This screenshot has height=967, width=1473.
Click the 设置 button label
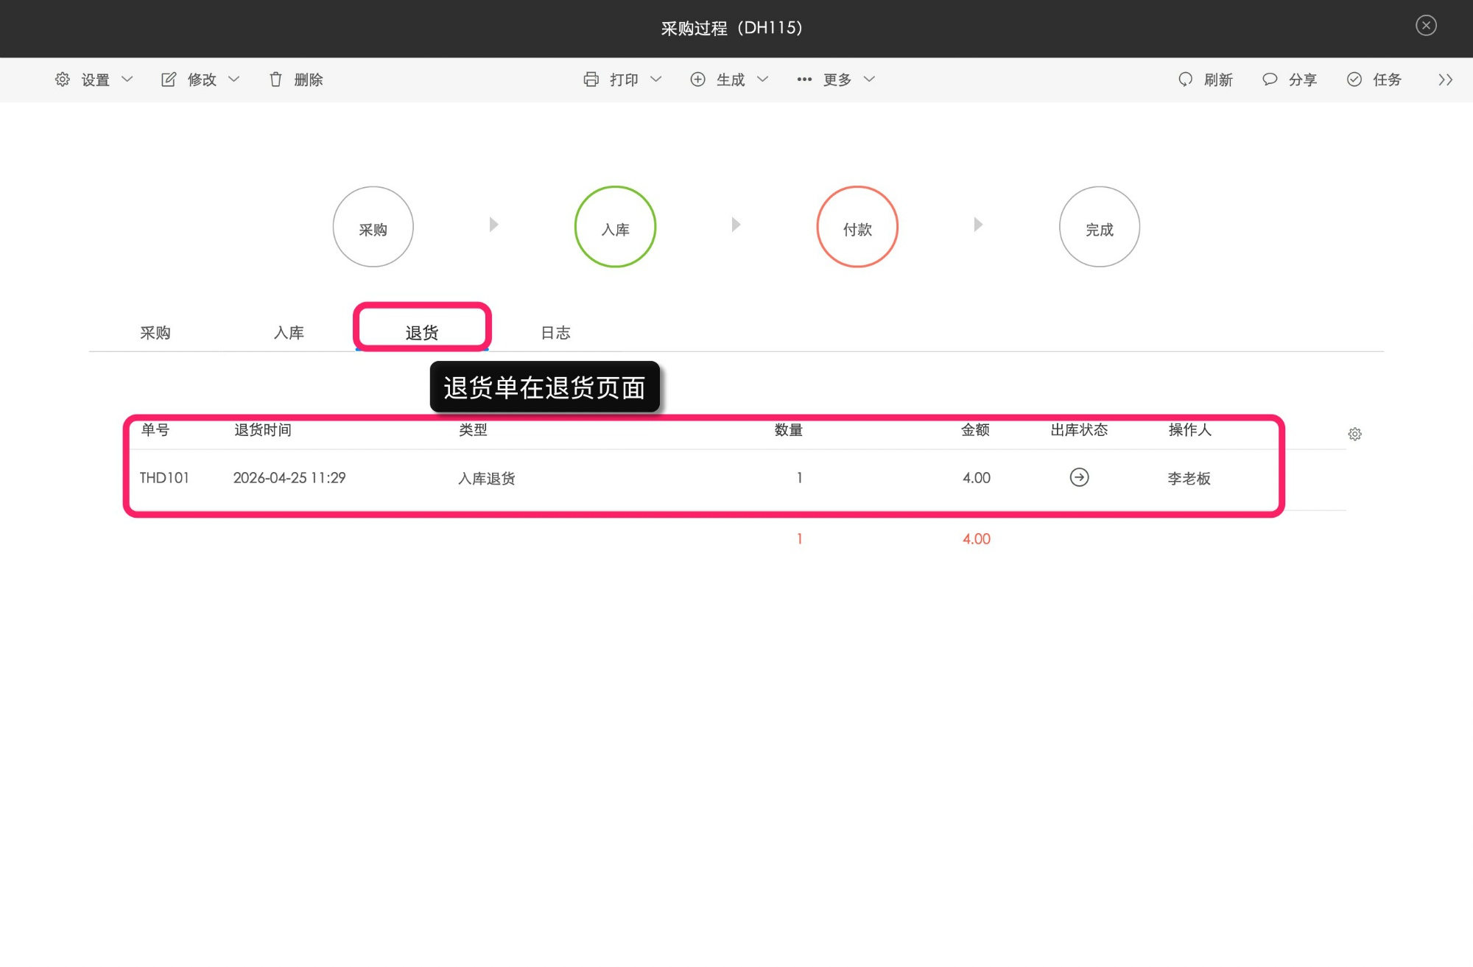[96, 80]
